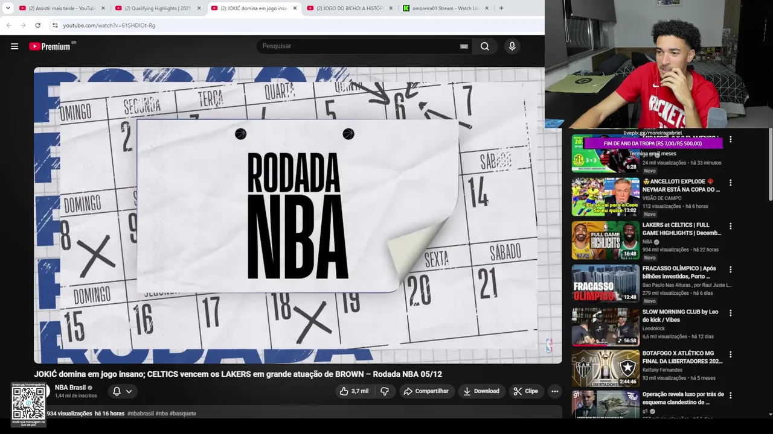Click the Compartilhar share button
This screenshot has height=434, width=773.
[x=426, y=391]
